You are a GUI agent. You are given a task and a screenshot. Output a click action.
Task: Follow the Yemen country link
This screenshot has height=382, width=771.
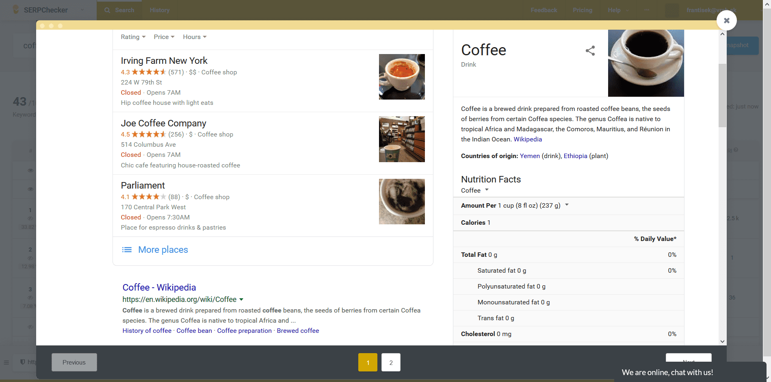tap(530, 156)
